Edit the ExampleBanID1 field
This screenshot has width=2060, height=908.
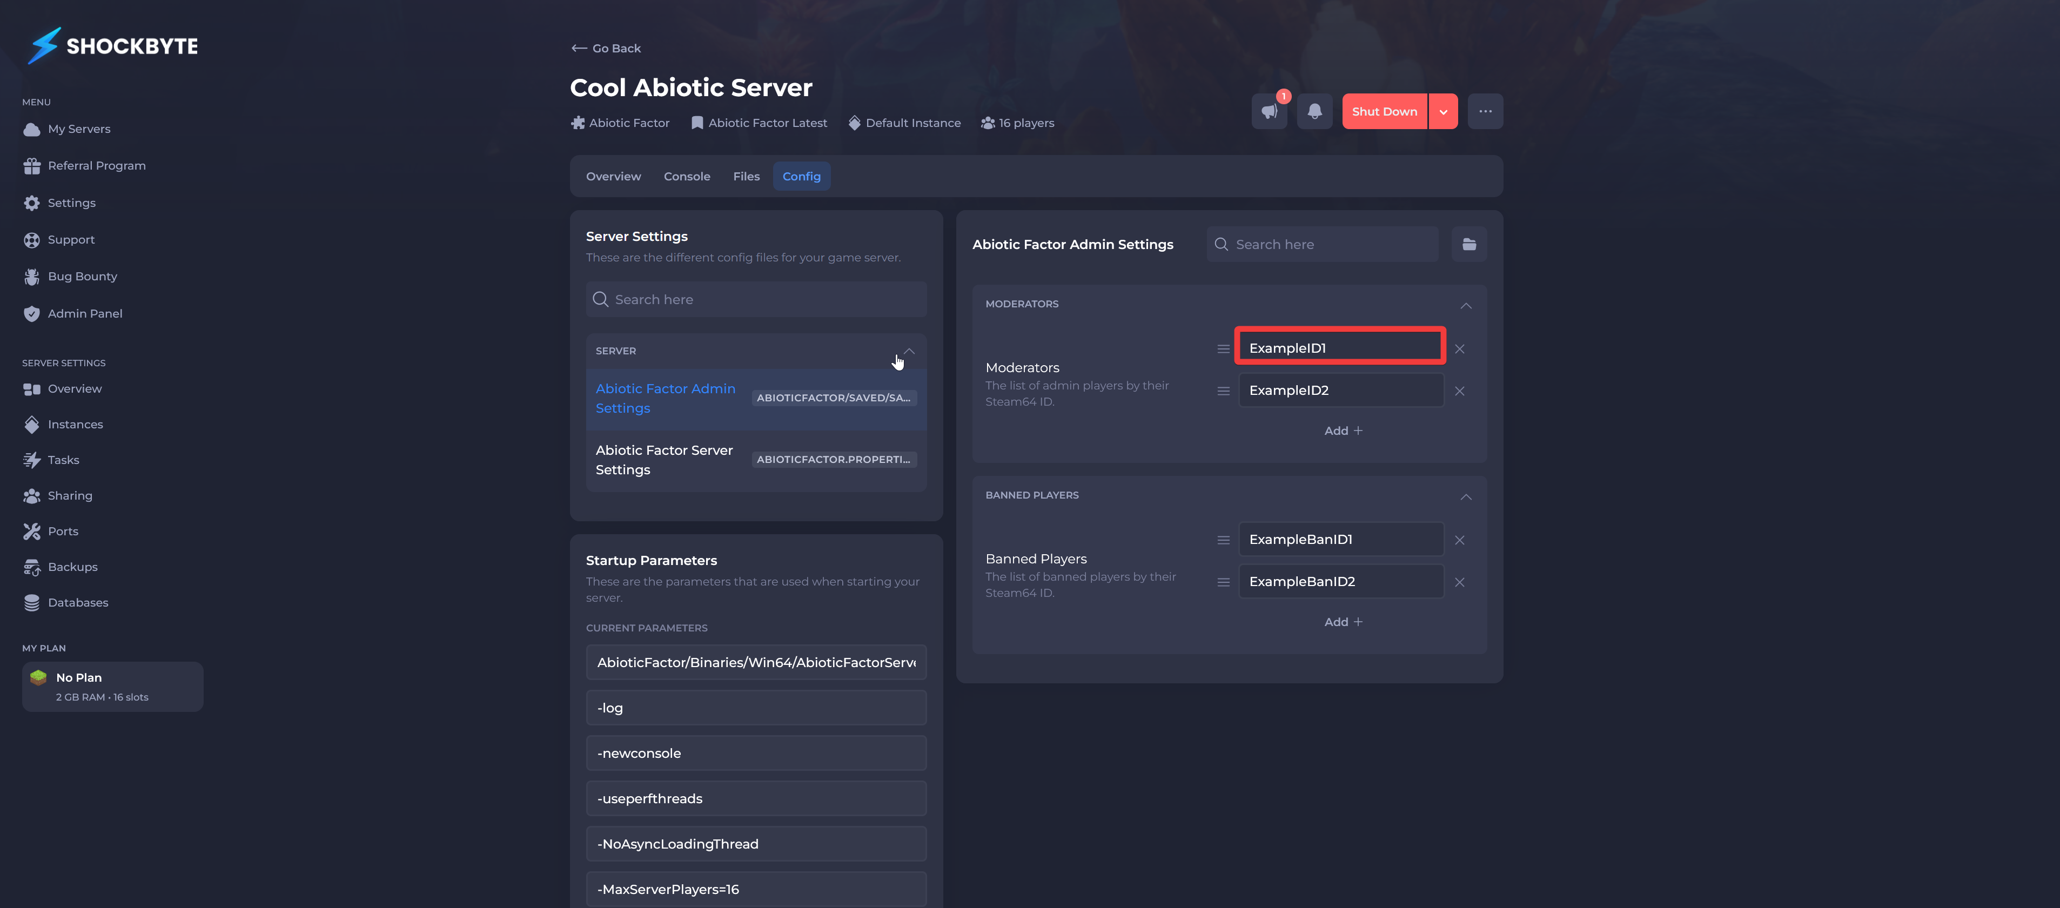point(1341,540)
